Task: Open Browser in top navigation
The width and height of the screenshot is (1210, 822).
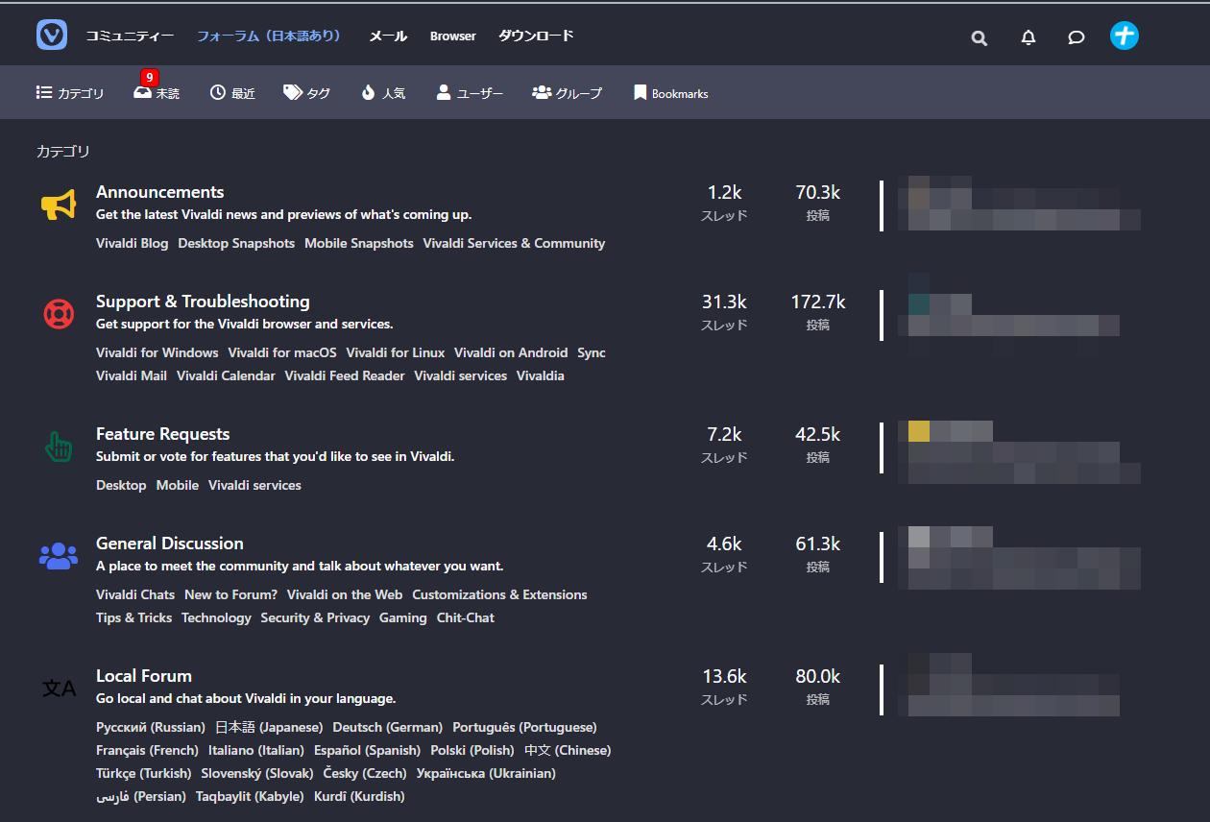Action: (x=453, y=36)
